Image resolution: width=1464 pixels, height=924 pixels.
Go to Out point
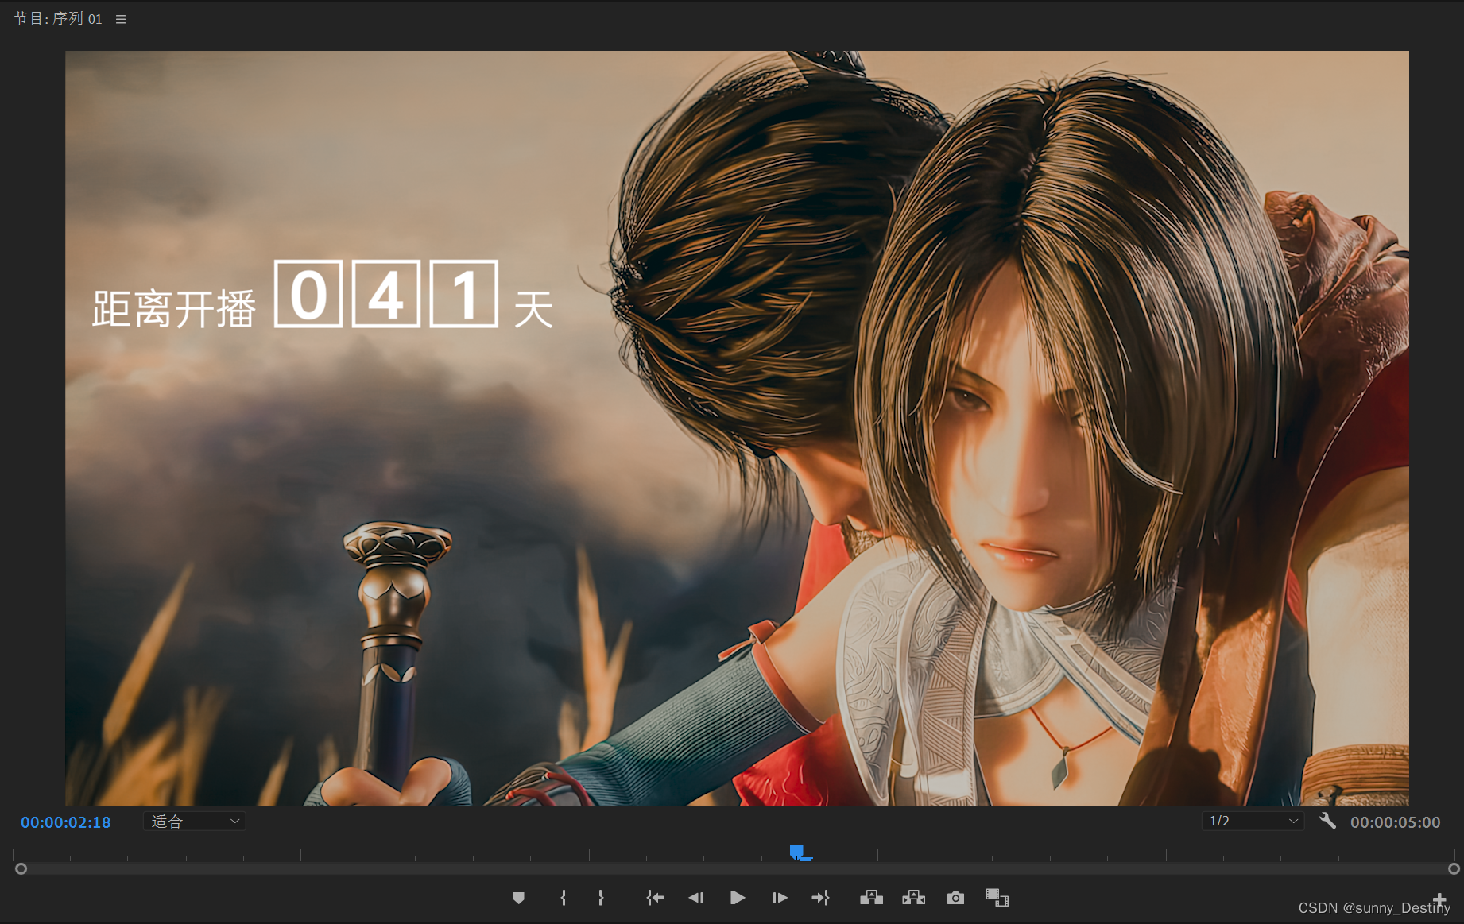pos(820,898)
